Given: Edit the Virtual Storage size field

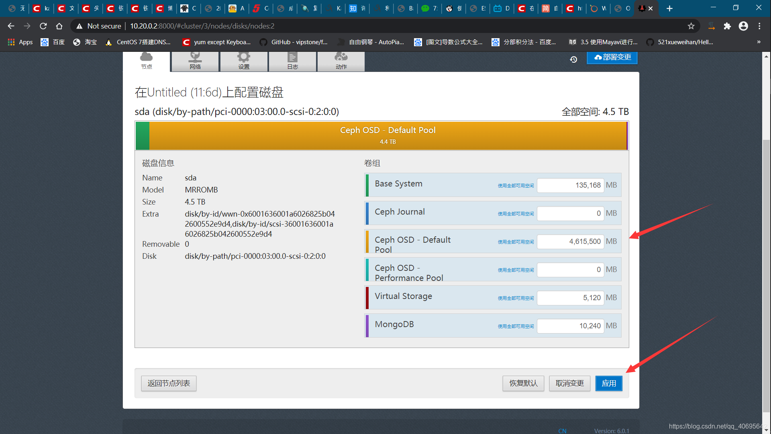Looking at the screenshot, I should pos(570,298).
